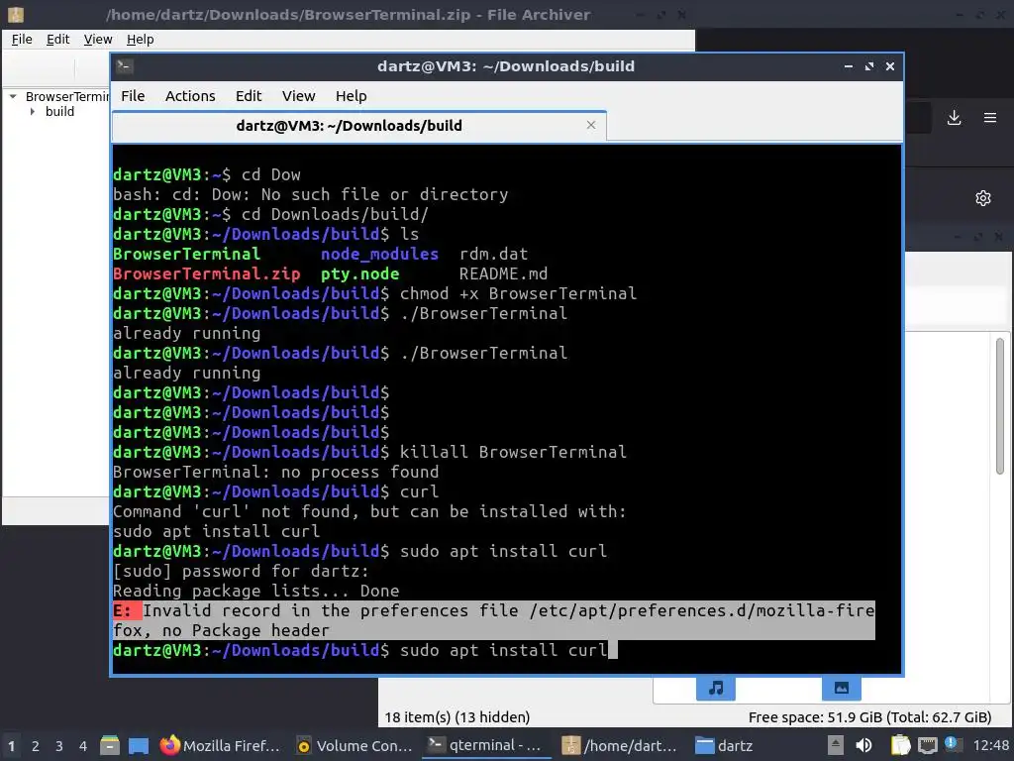Select the dartz@VM3 ~/Downloads/build terminal tab
Screen dimensions: 1014x761
[x=350, y=126]
